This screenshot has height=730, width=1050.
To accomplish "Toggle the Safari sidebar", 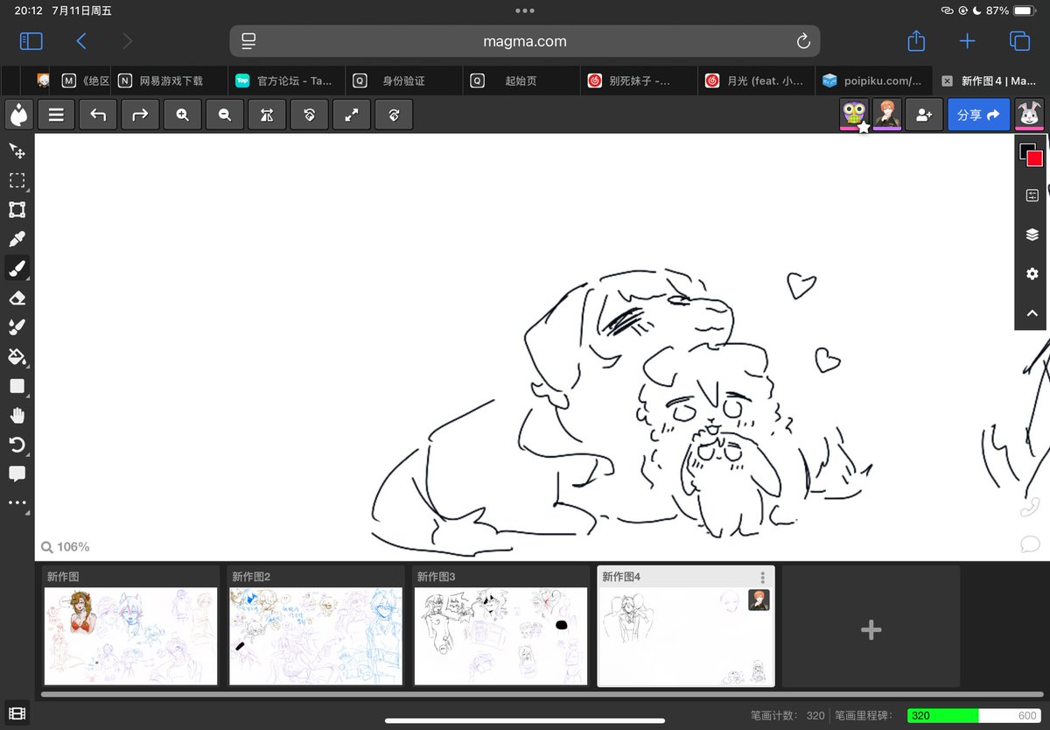I will [x=31, y=41].
